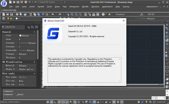This screenshot has width=169, height=104.
Task: Select the Rotate tool in the modify toolbar
Action: coord(167,48)
